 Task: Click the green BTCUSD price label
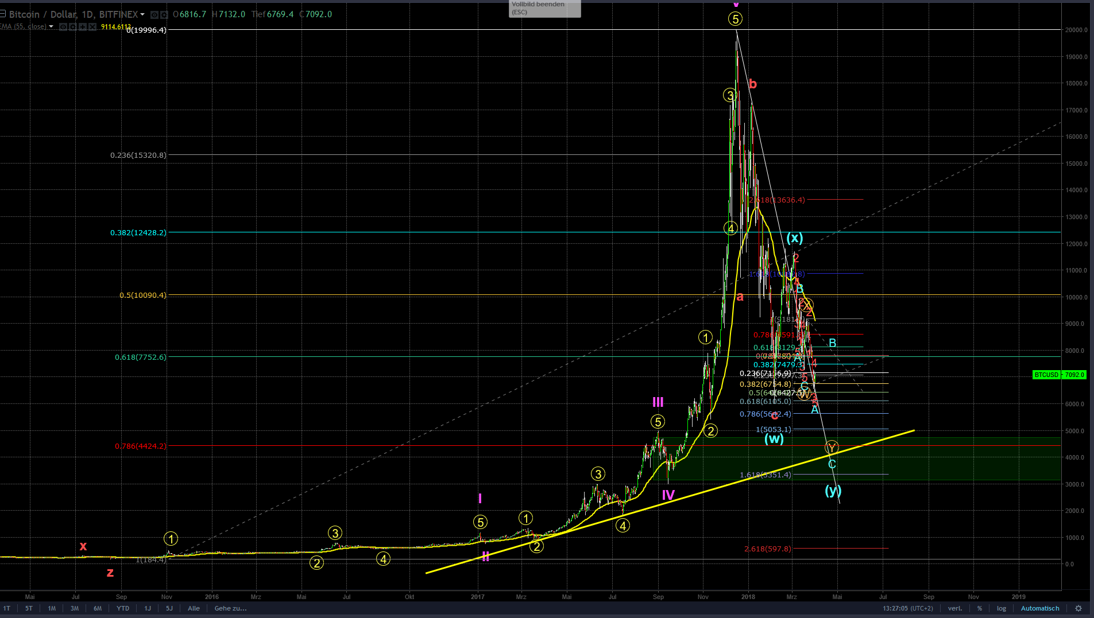click(x=1059, y=375)
